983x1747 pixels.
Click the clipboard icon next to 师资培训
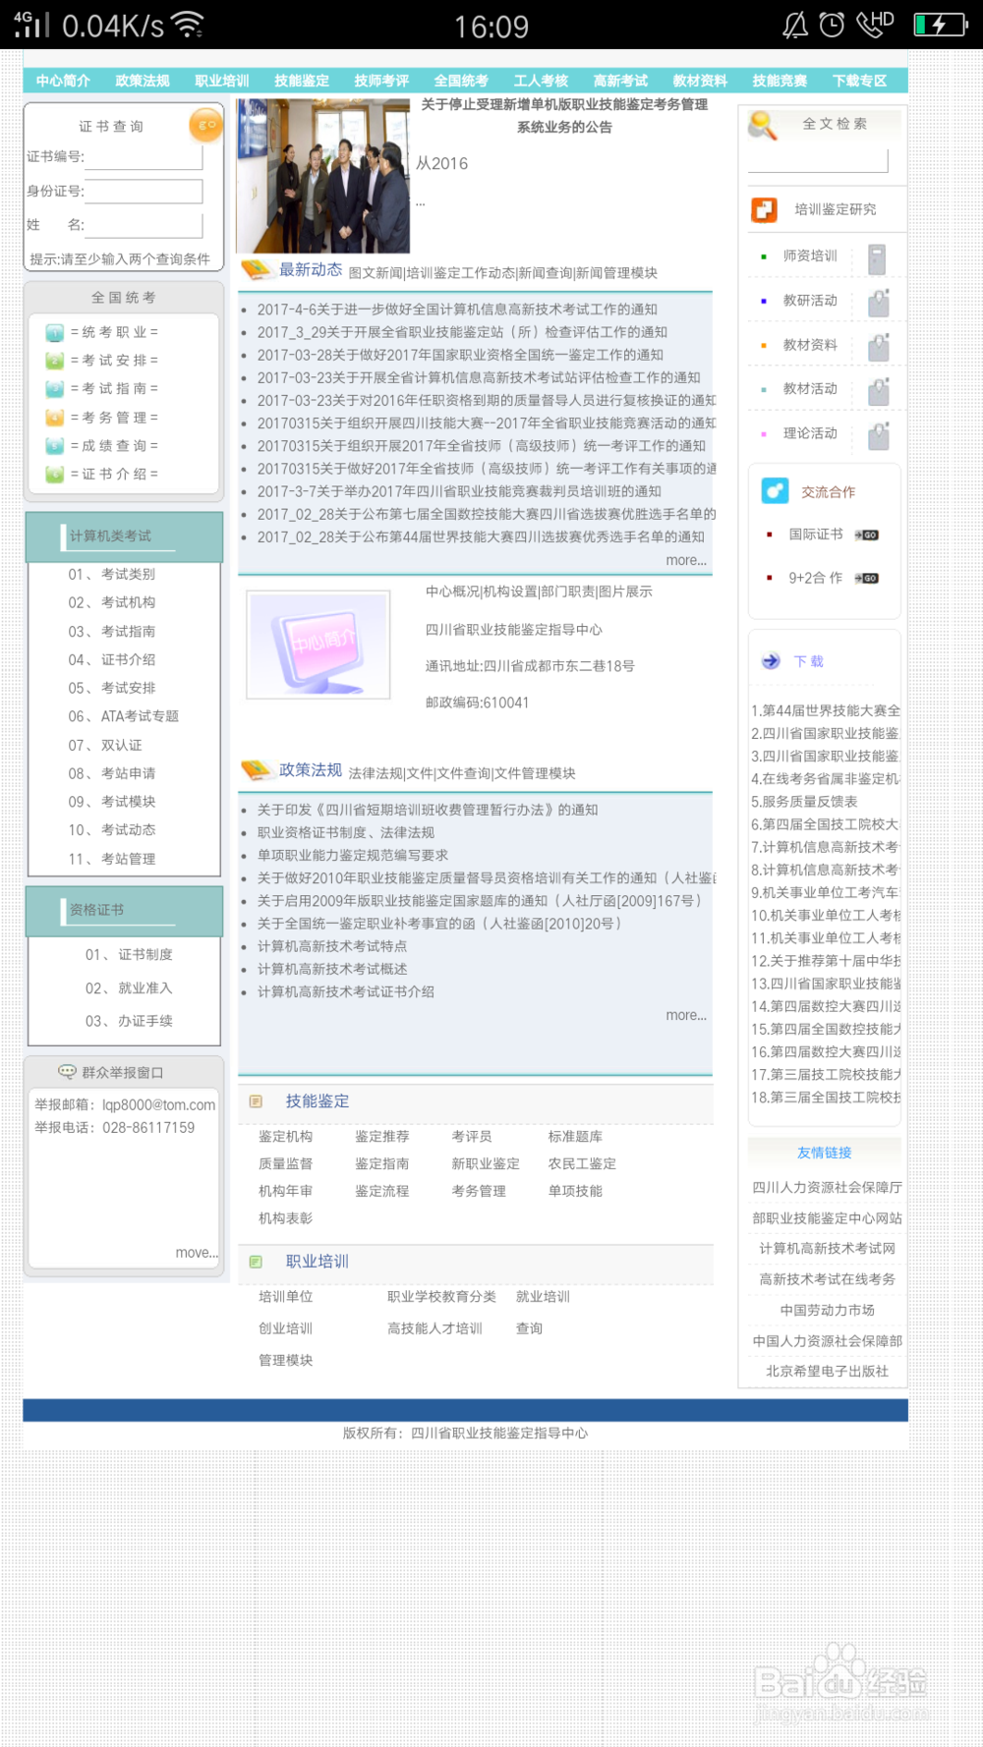[878, 258]
